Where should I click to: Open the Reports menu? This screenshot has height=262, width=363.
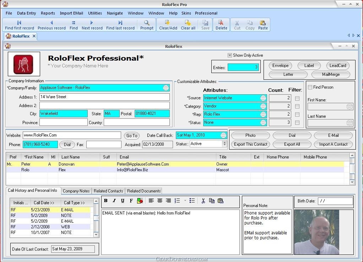(x=48, y=13)
